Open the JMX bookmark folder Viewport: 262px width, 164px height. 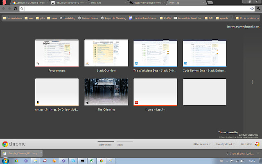(209, 18)
